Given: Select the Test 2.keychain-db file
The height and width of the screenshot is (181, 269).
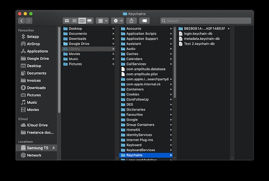Looking at the screenshot, I should click(199, 44).
